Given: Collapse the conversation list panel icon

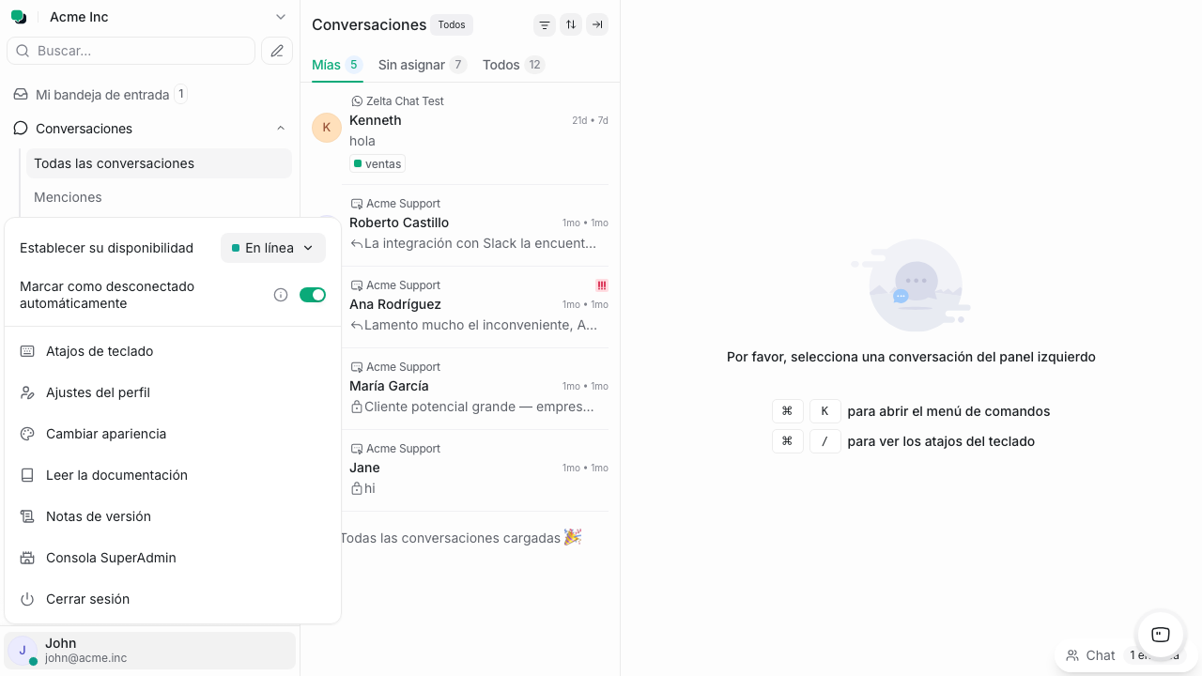Looking at the screenshot, I should pos(597,24).
